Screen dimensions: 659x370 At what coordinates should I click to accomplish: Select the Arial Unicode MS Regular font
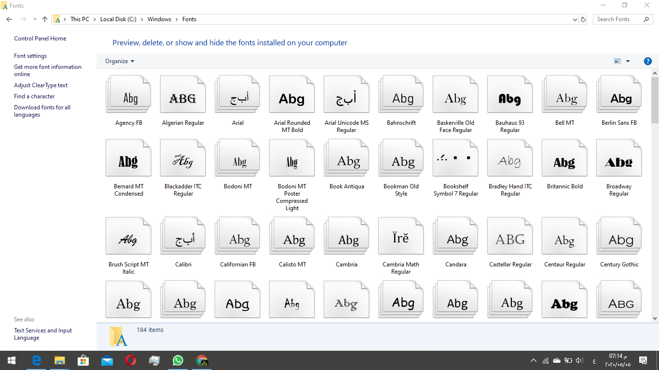coord(347,95)
